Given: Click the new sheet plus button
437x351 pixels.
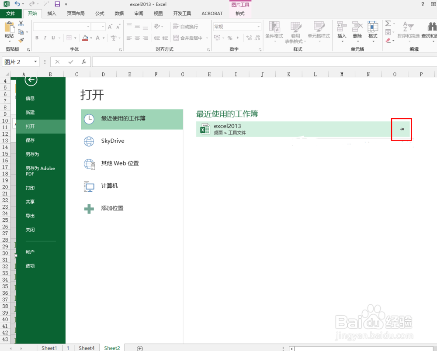Looking at the screenshot, I should pos(140,348).
